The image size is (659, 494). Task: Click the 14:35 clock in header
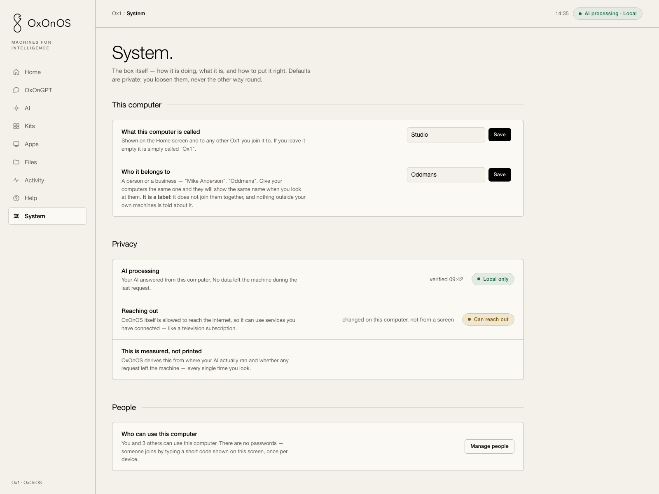click(562, 14)
